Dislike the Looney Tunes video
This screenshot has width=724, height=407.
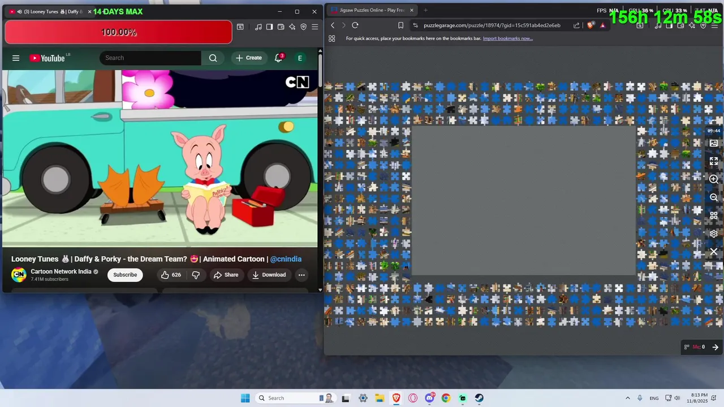point(196,275)
